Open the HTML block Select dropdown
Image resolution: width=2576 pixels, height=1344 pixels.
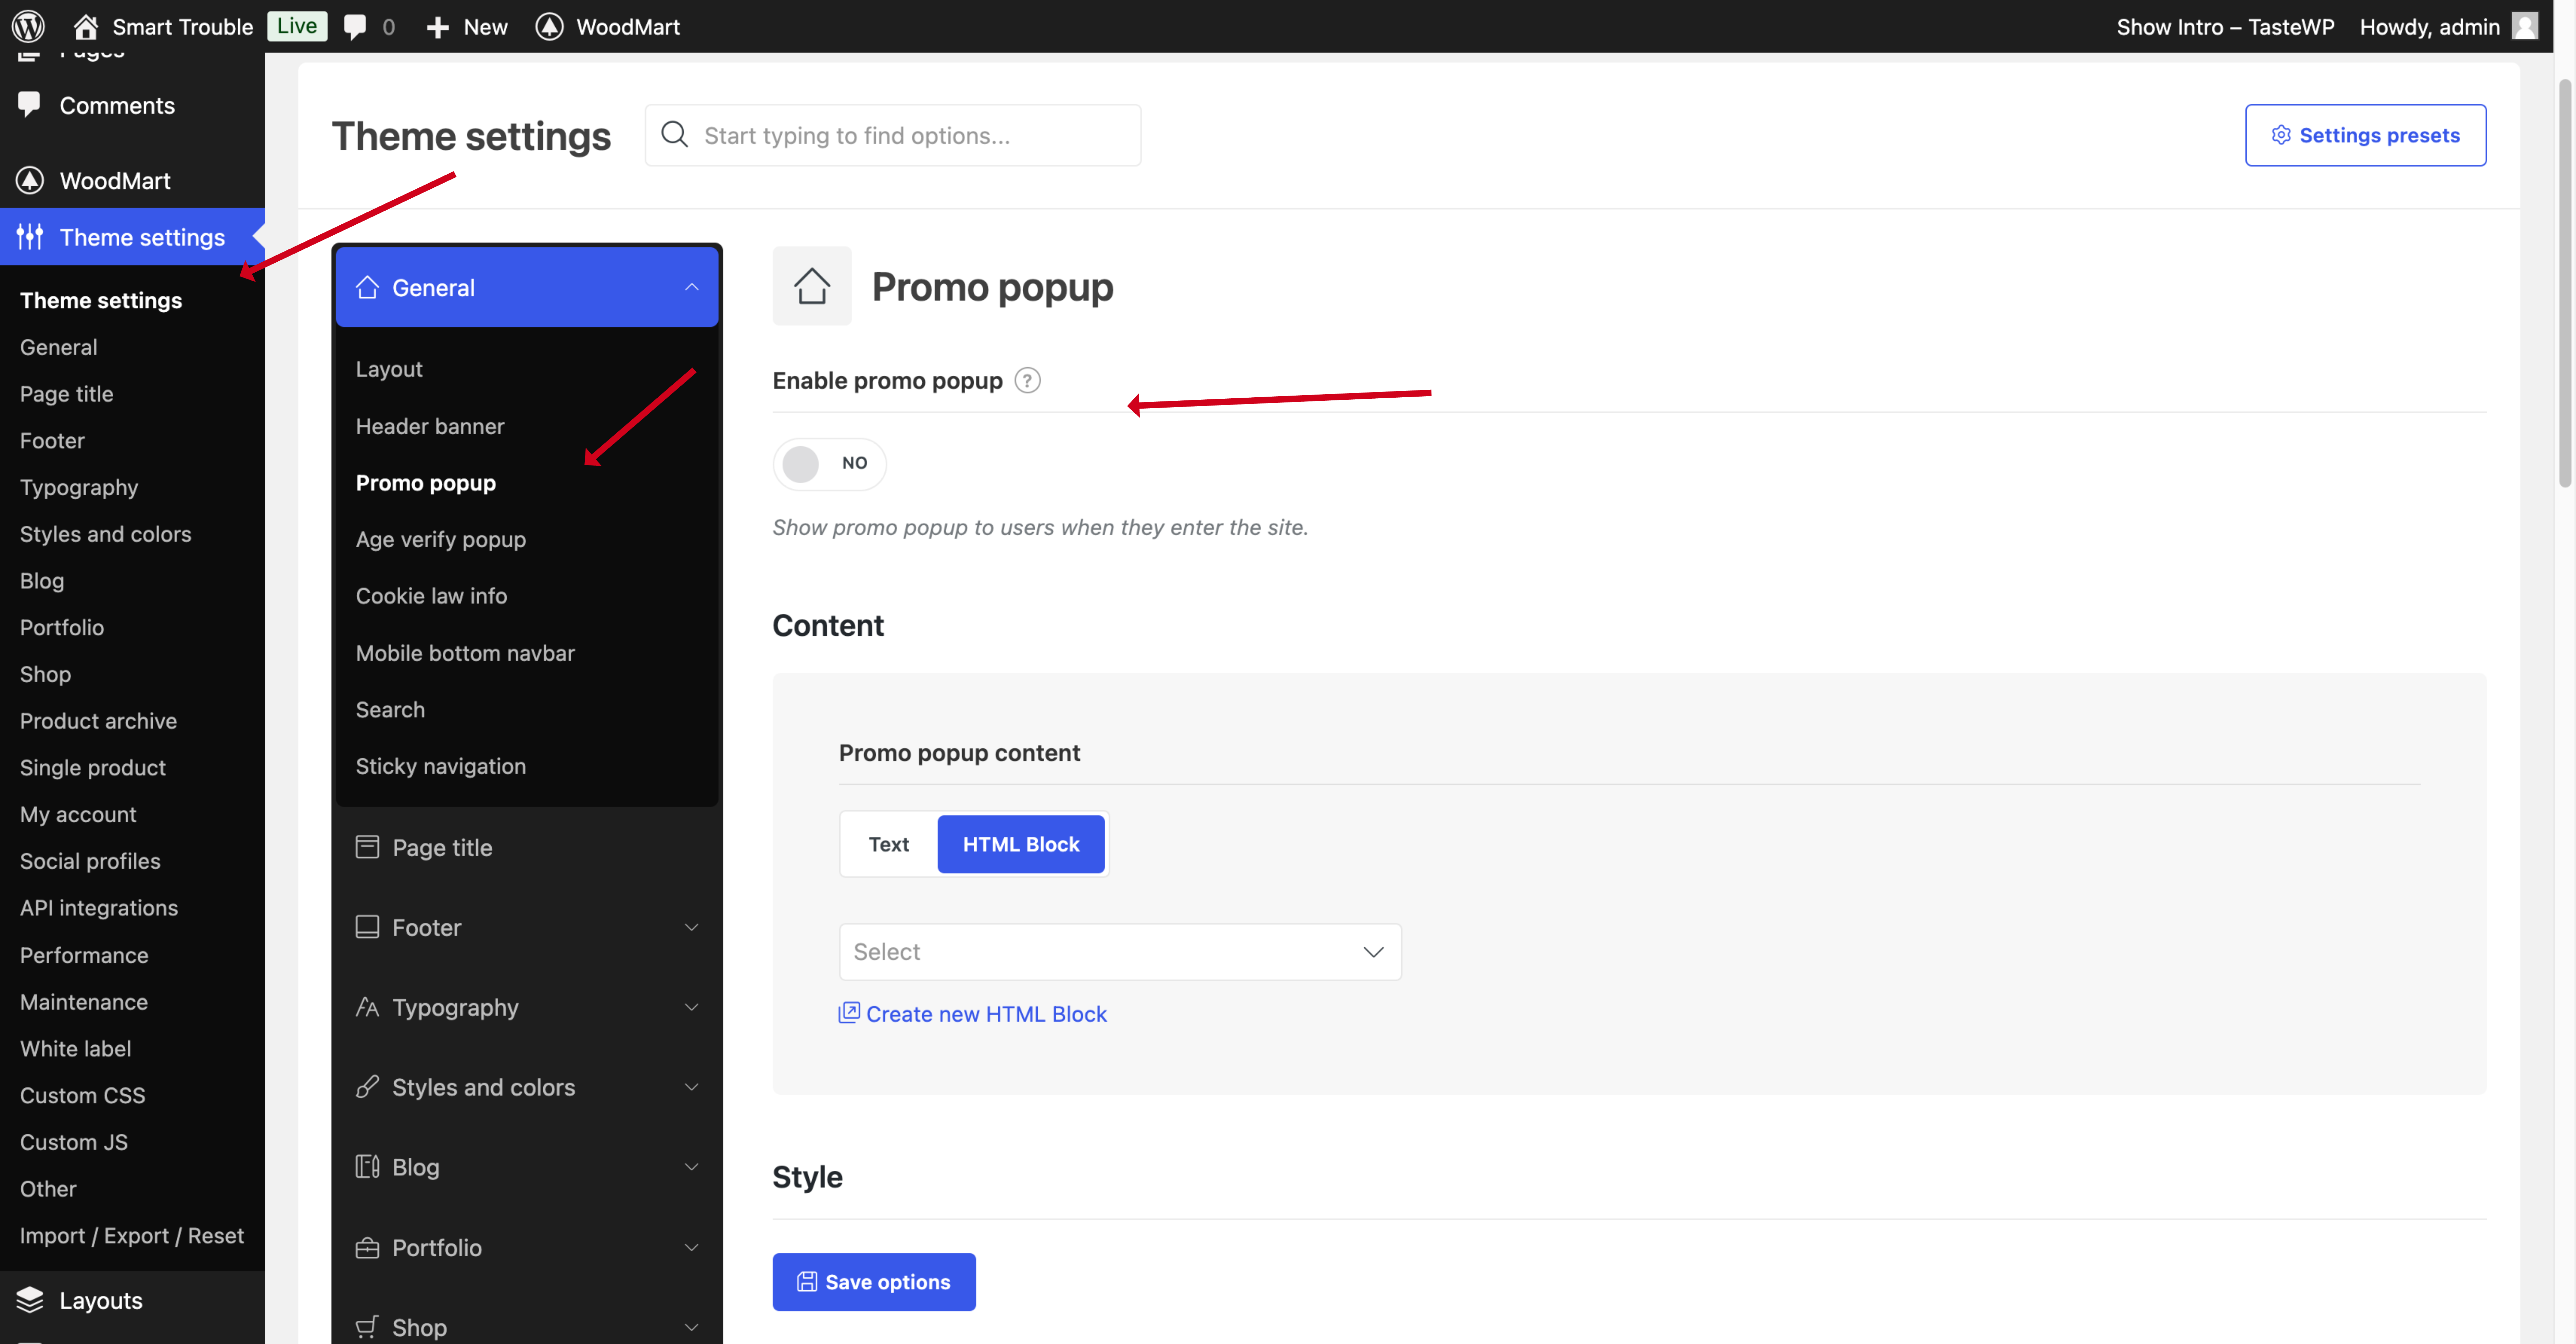1119,952
